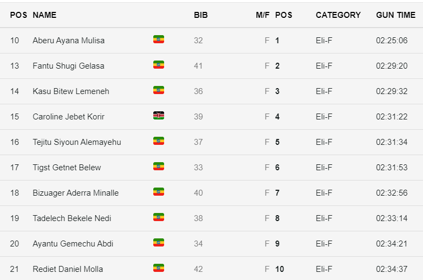The image size is (423, 280).
Task: Click the Kenyan flag beside Caroline Jebet Korir
Action: [x=159, y=116]
